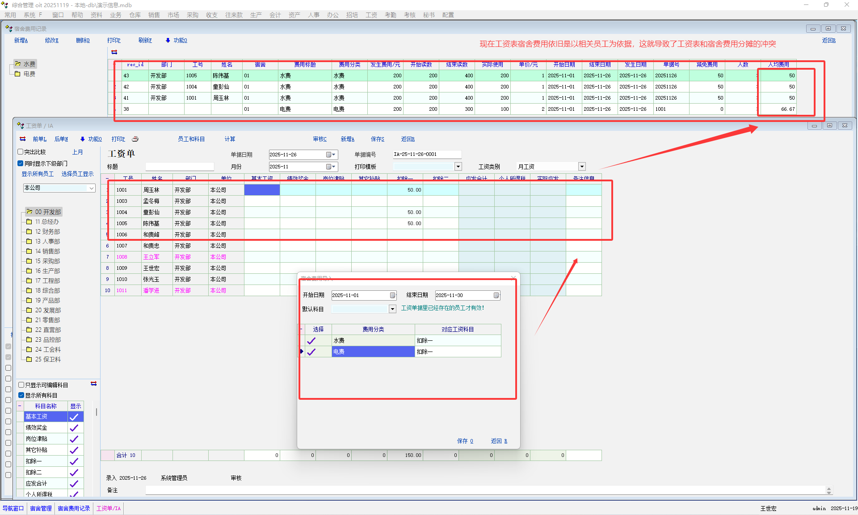
Task: Open the 单据日期 calendar picker
Action: click(x=329, y=155)
